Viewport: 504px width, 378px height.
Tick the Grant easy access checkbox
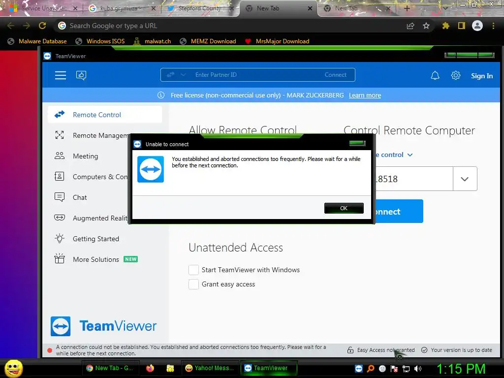click(193, 284)
